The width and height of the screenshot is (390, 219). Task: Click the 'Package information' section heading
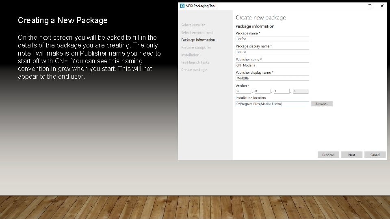coord(255,26)
